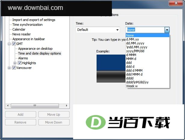This screenshot has height=140, width=185.
Task: Open Appearance on desktop under GMT
Action: 35,49
